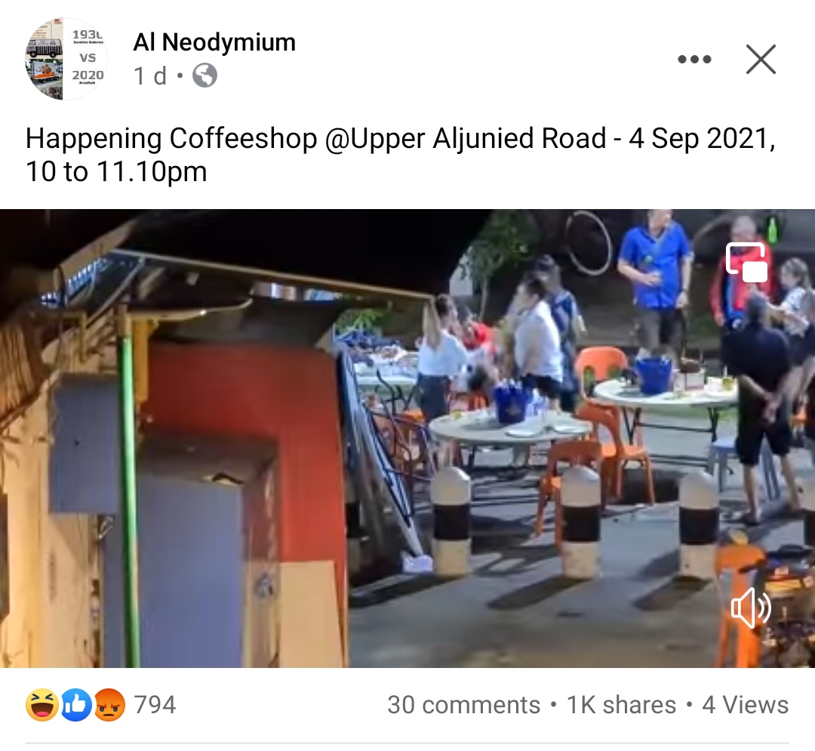Open the three-dot post options menu
The height and width of the screenshot is (751, 815).
pyautogui.click(x=694, y=59)
